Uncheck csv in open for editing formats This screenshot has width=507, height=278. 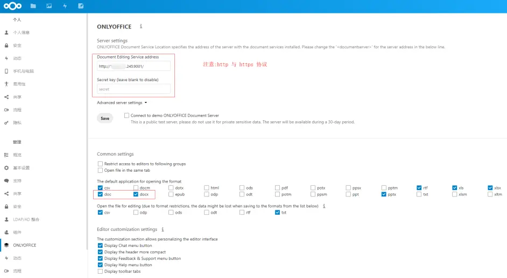pos(100,212)
